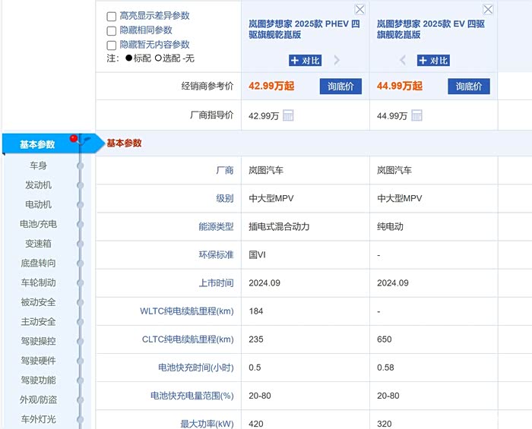The height and width of the screenshot is (429, 532).
Task: Jump to 电池/充电 section in sidebar
Action: tap(38, 224)
